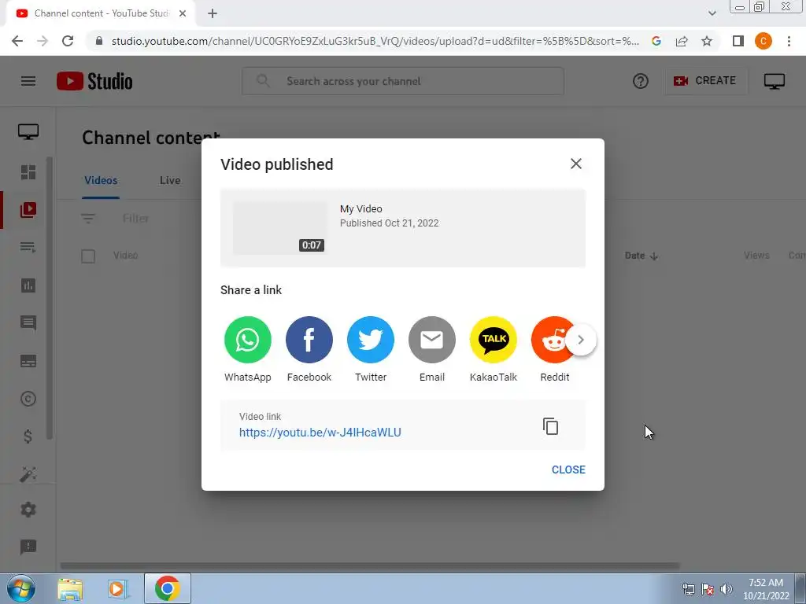Open the Chrome three-dot menu
Image resolution: width=806 pixels, height=604 pixels.
coord(789,41)
